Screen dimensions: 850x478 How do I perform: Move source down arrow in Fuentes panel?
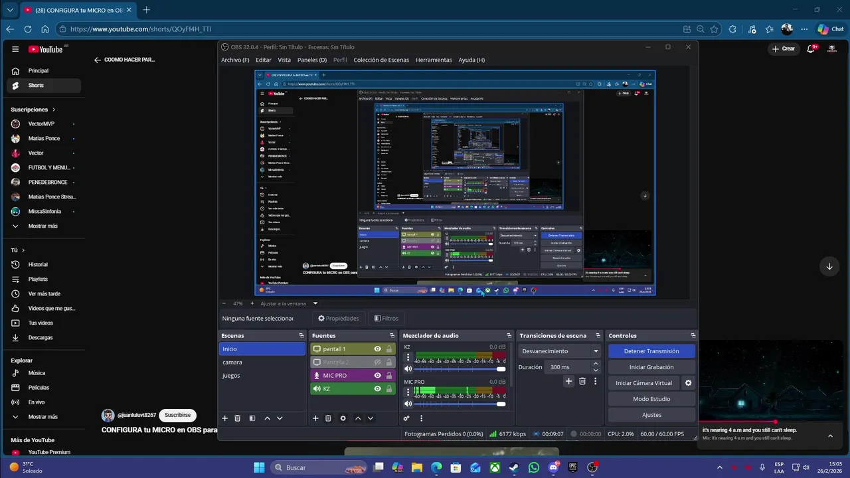(371, 418)
